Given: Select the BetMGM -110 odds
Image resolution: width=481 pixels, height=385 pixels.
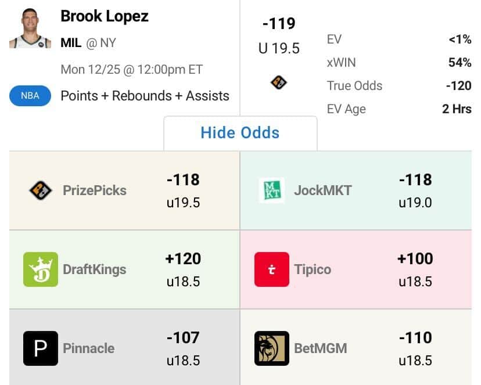Looking at the screenshot, I should pos(415,338).
